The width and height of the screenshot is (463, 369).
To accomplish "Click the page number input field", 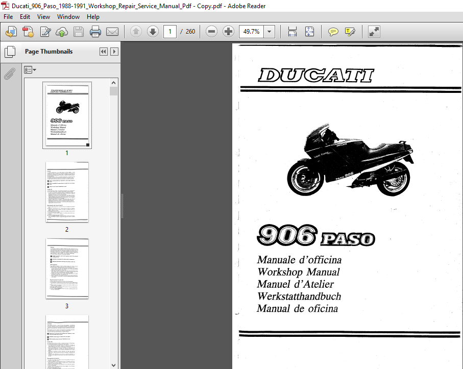I will click(170, 32).
